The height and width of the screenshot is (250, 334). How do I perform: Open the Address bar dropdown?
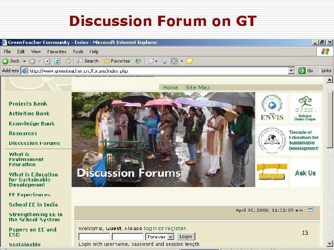point(291,70)
